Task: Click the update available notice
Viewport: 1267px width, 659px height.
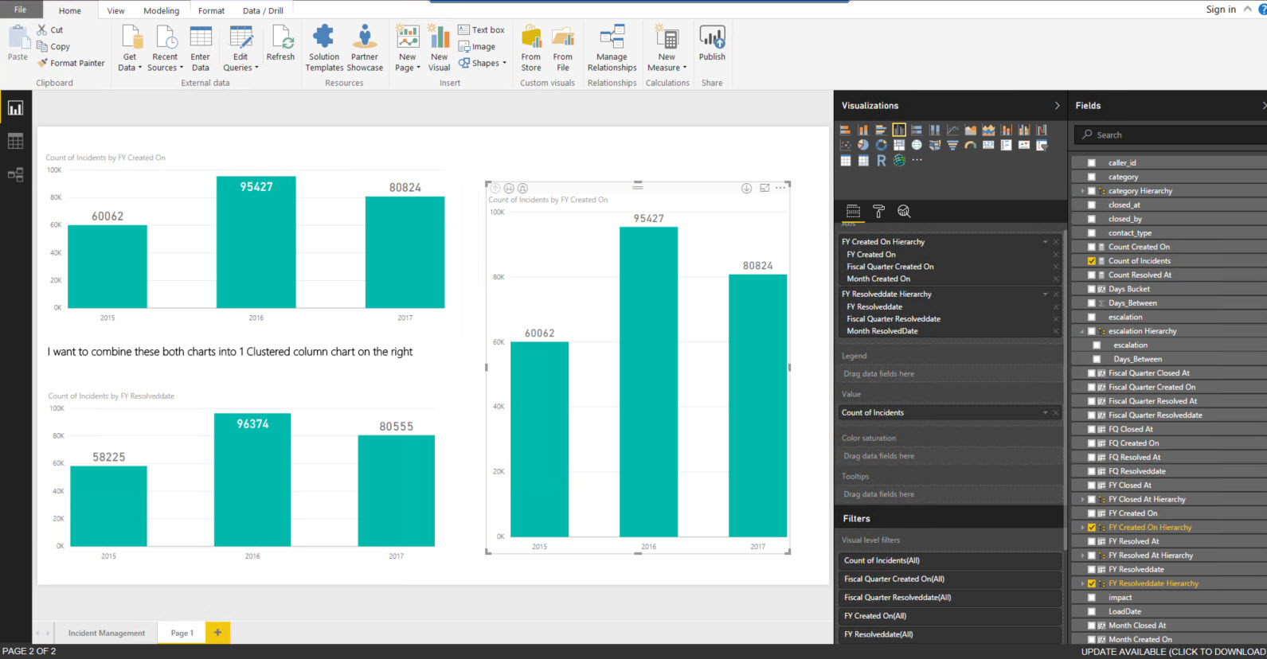Action: pyautogui.click(x=1173, y=651)
